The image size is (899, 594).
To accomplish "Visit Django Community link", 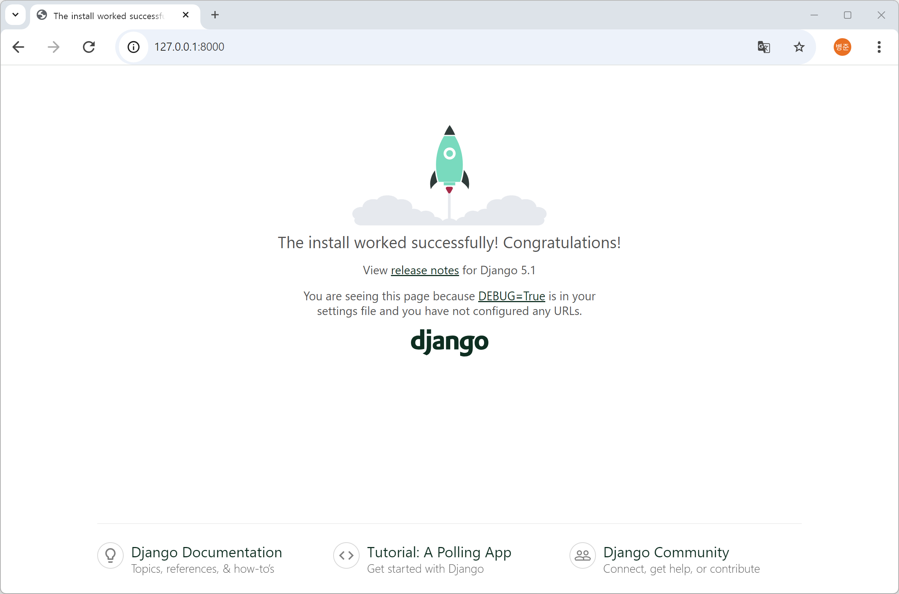I will (x=666, y=552).
